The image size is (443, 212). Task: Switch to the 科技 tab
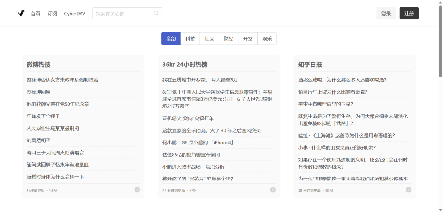pyautogui.click(x=190, y=38)
